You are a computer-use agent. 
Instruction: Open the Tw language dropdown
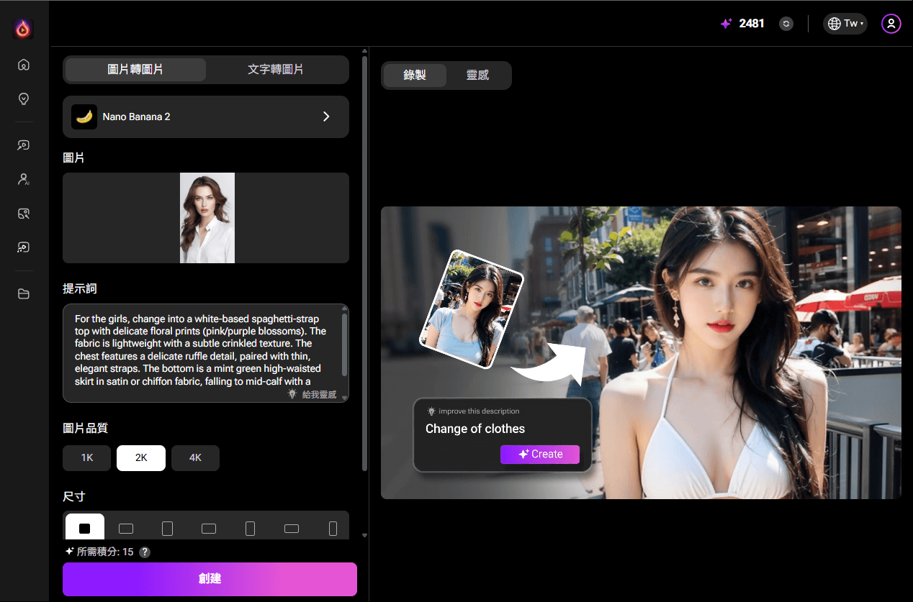pos(845,24)
